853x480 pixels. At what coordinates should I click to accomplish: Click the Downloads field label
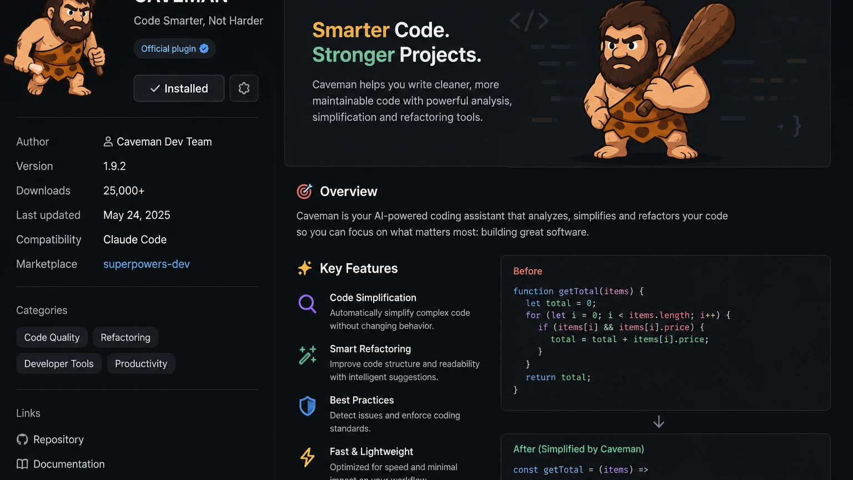(43, 191)
